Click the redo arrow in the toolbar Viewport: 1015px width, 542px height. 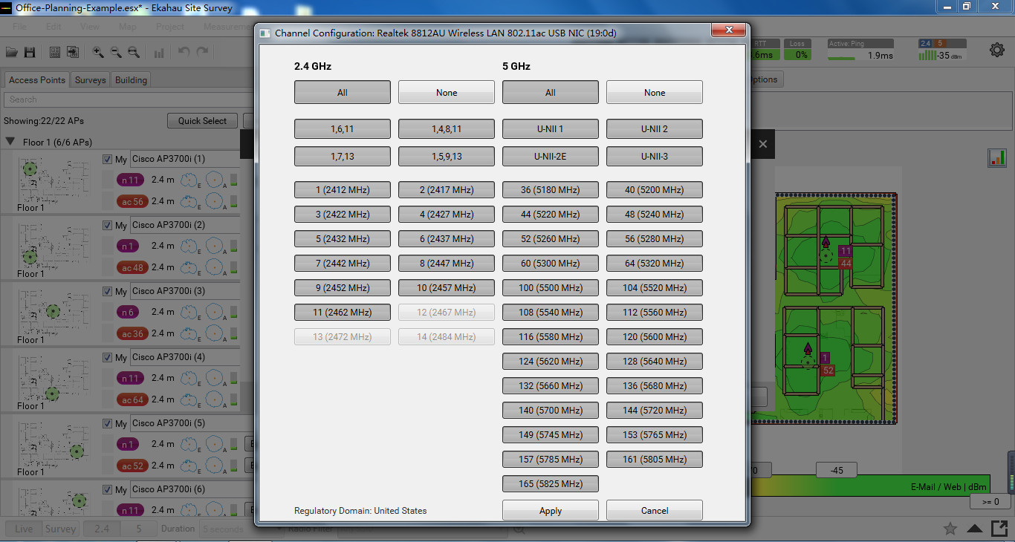click(x=202, y=52)
